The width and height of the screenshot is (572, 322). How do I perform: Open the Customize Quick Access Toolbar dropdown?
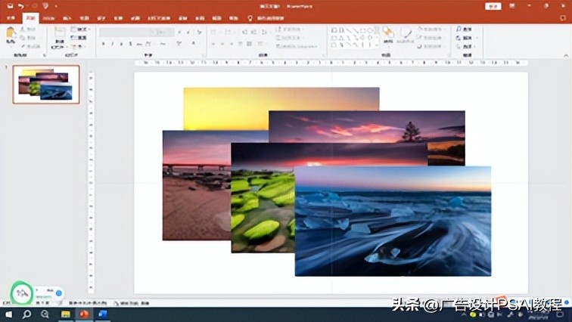click(55, 5)
